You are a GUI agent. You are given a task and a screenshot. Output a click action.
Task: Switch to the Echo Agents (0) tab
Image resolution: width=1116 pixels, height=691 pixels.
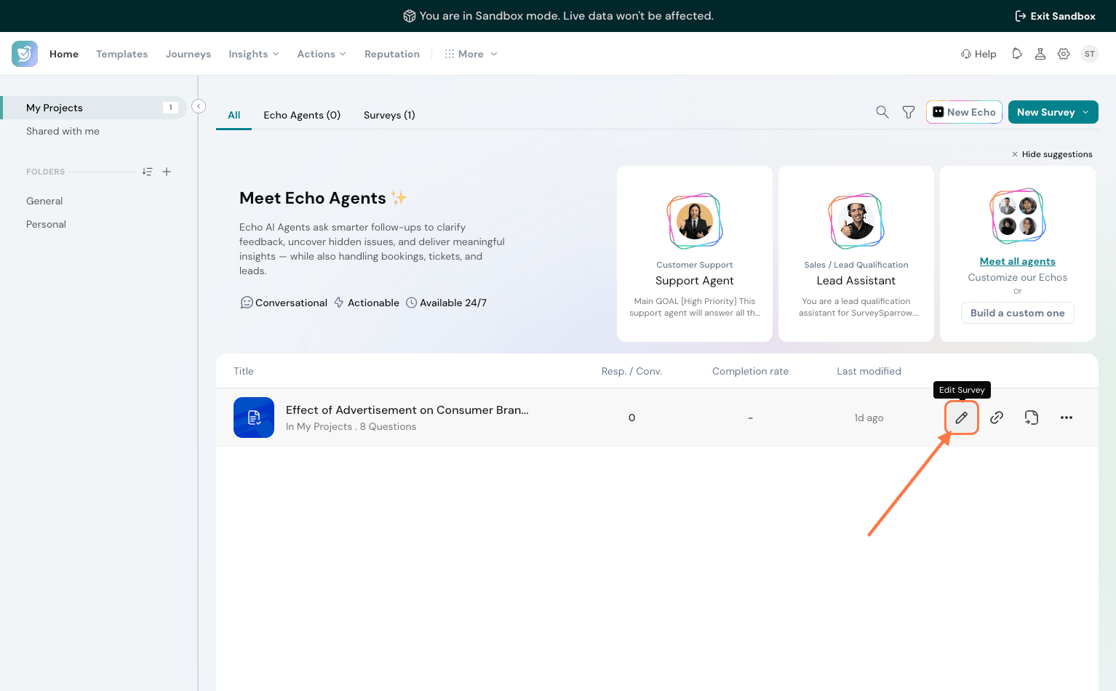pos(302,115)
